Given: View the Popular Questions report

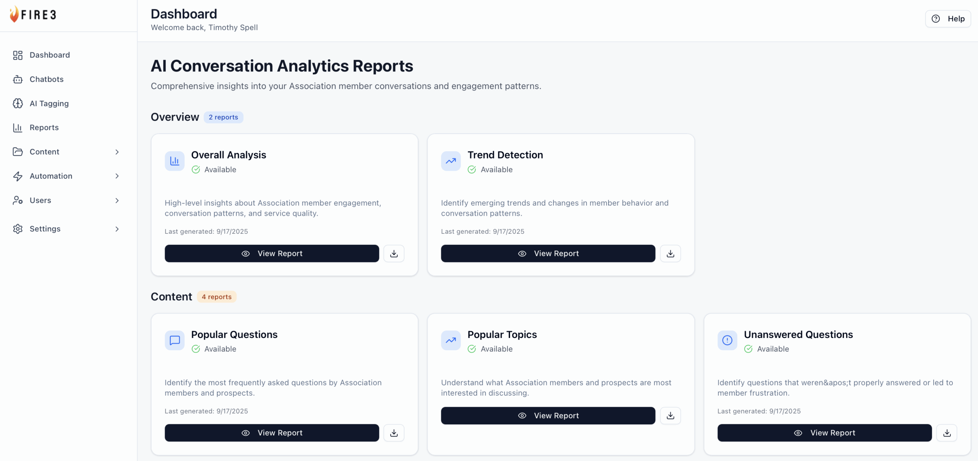Looking at the screenshot, I should 272,433.
